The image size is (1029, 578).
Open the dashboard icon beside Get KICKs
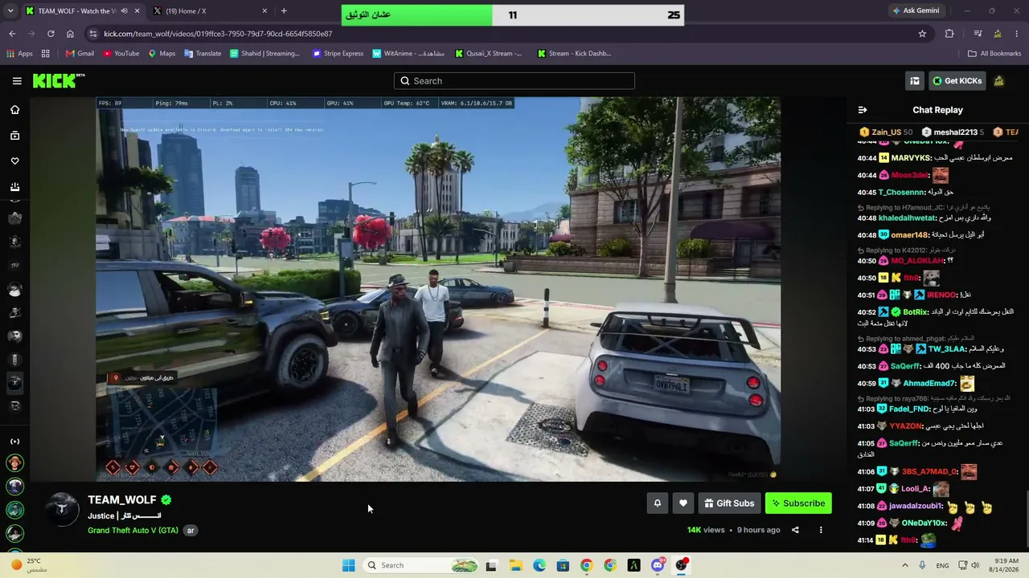click(x=915, y=81)
